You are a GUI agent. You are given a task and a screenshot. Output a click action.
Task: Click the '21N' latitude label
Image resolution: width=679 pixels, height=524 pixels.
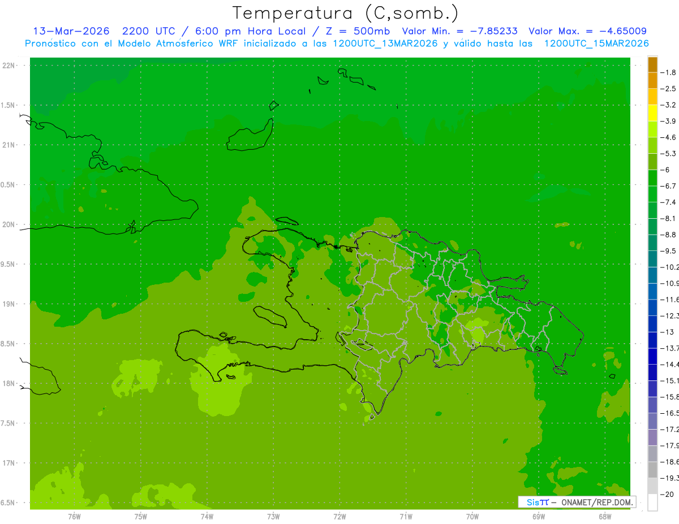click(8, 145)
